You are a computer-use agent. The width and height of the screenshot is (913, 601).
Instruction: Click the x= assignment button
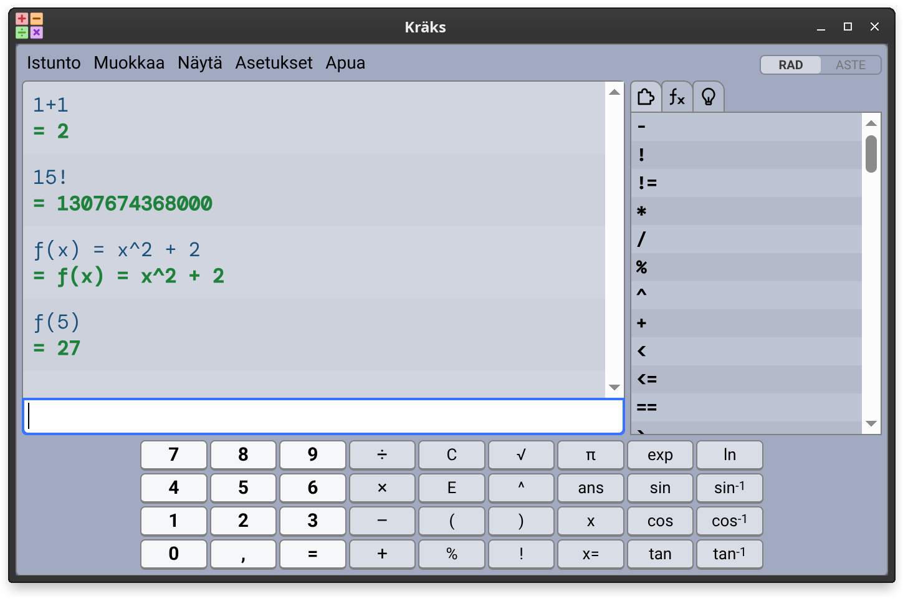pyautogui.click(x=591, y=554)
